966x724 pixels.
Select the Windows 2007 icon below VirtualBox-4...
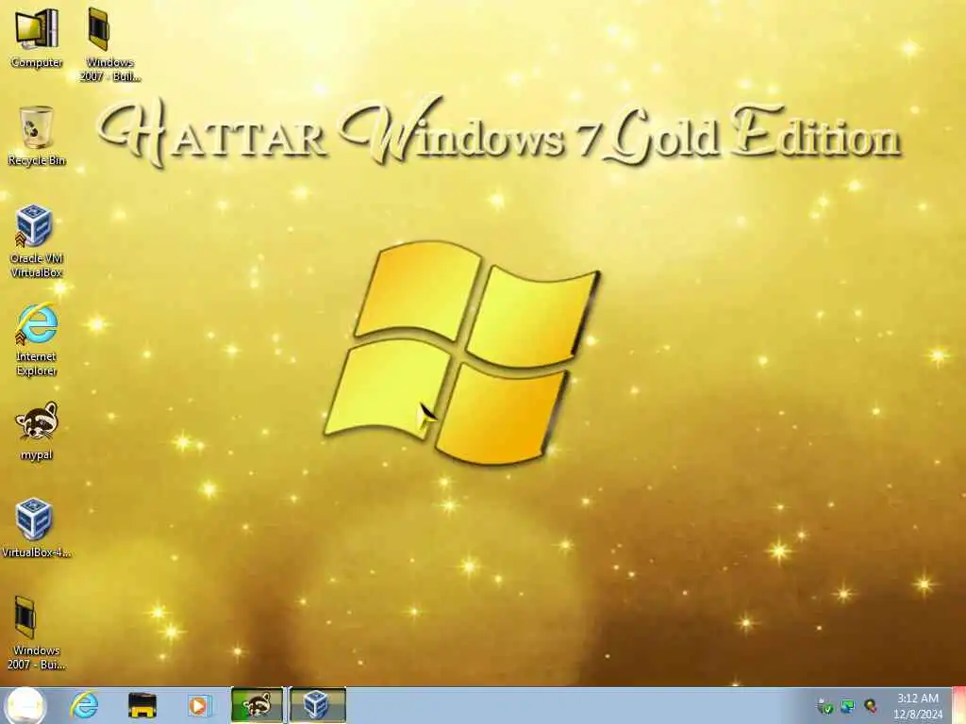(x=37, y=633)
